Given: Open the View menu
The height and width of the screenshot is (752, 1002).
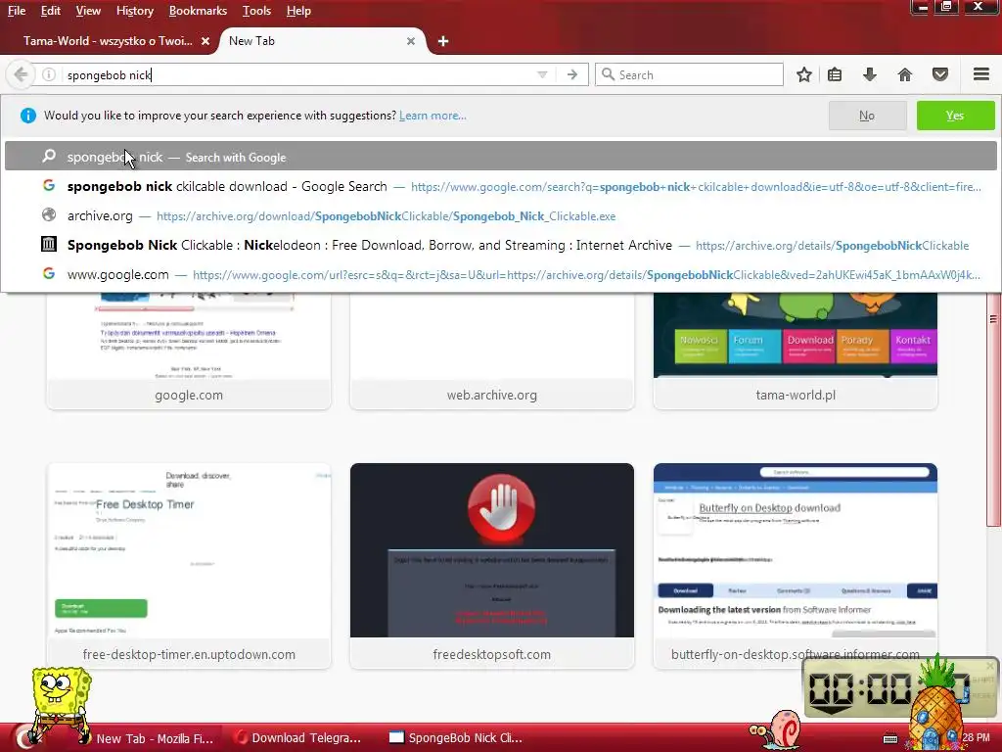Looking at the screenshot, I should pyautogui.click(x=88, y=11).
